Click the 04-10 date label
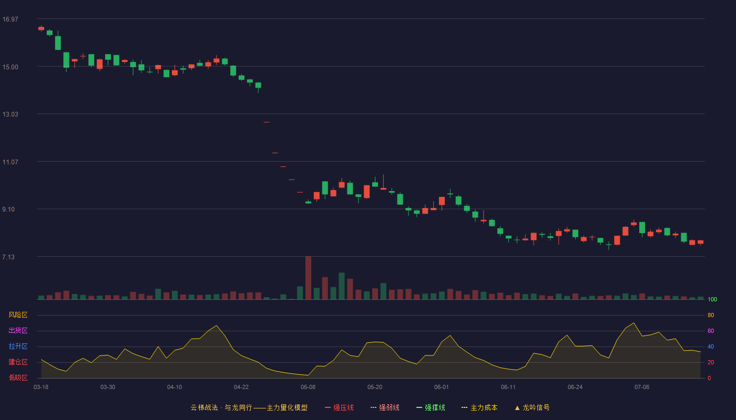This screenshot has width=736, height=420. point(175,387)
